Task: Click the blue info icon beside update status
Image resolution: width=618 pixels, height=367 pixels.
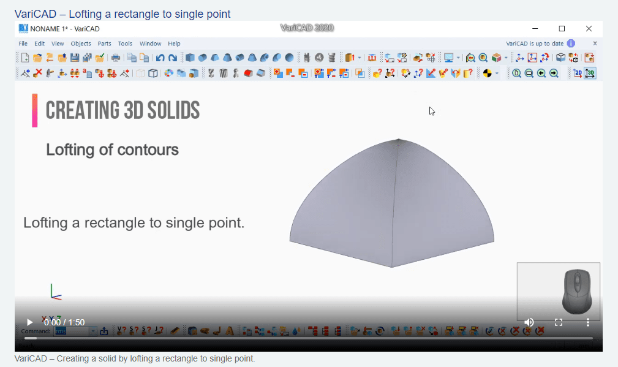Action: [x=571, y=44]
